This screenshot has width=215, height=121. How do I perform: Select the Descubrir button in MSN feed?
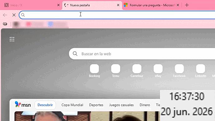45,105
